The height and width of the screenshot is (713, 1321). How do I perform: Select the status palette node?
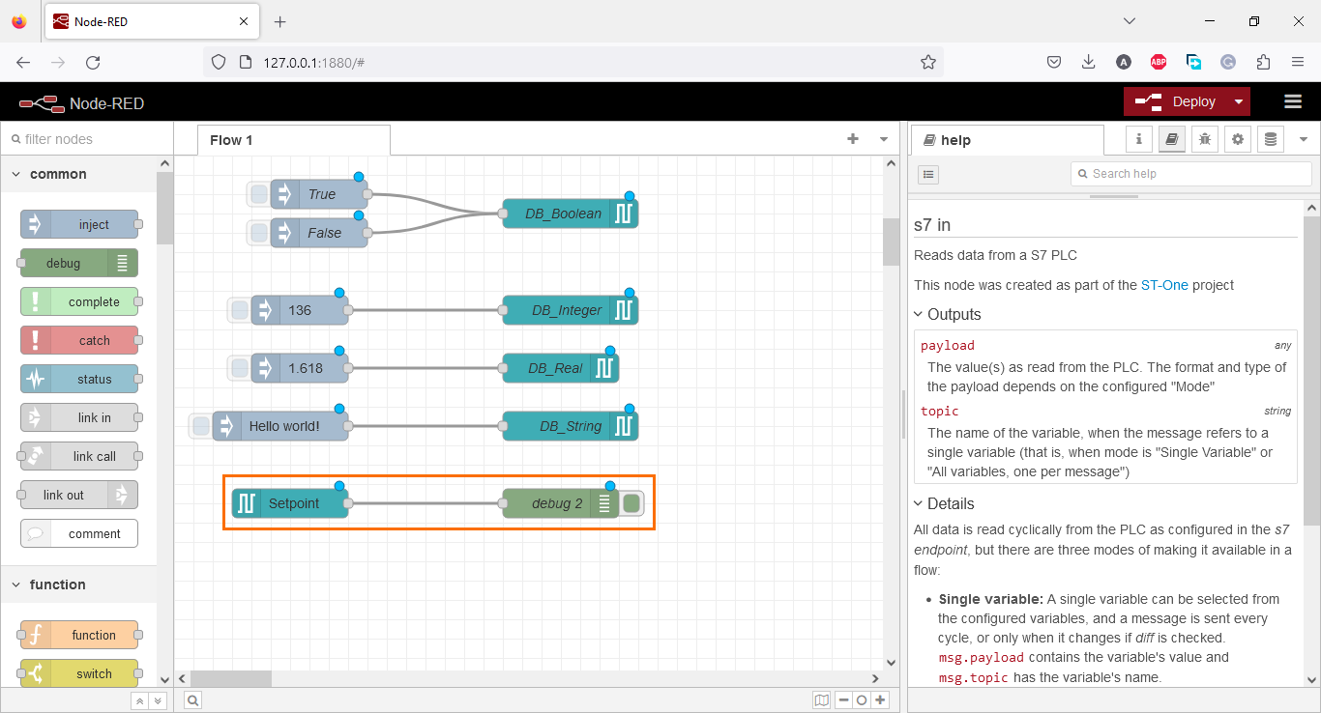point(79,379)
